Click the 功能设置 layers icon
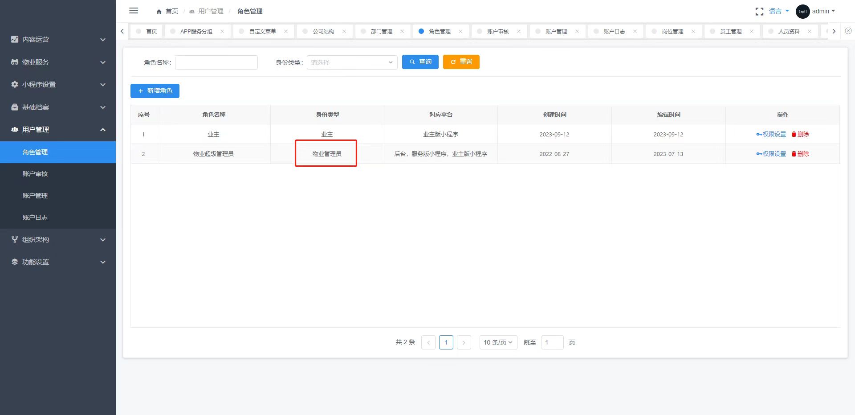Viewport: 855px width, 415px height. pos(15,262)
